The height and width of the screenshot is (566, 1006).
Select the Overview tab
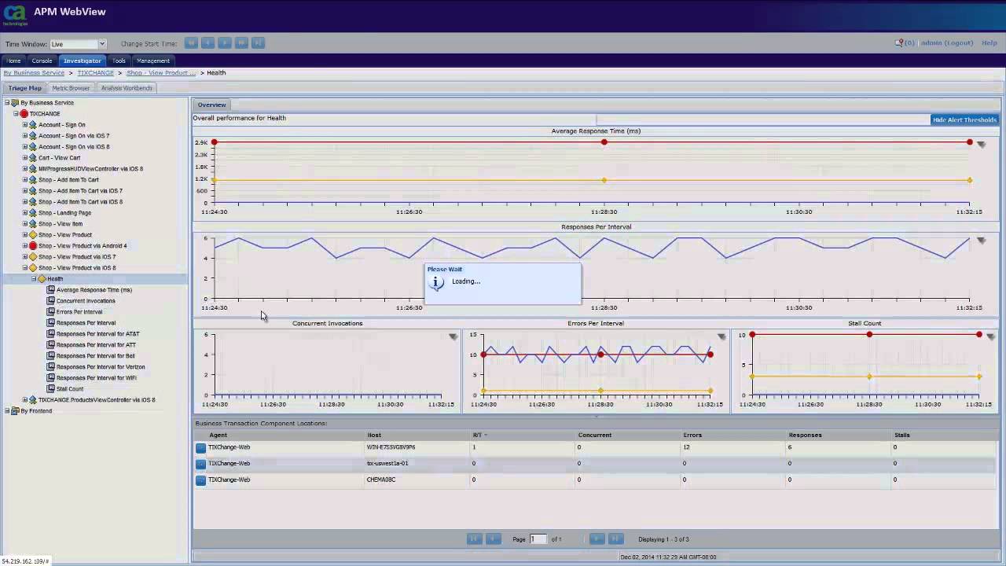coord(211,105)
